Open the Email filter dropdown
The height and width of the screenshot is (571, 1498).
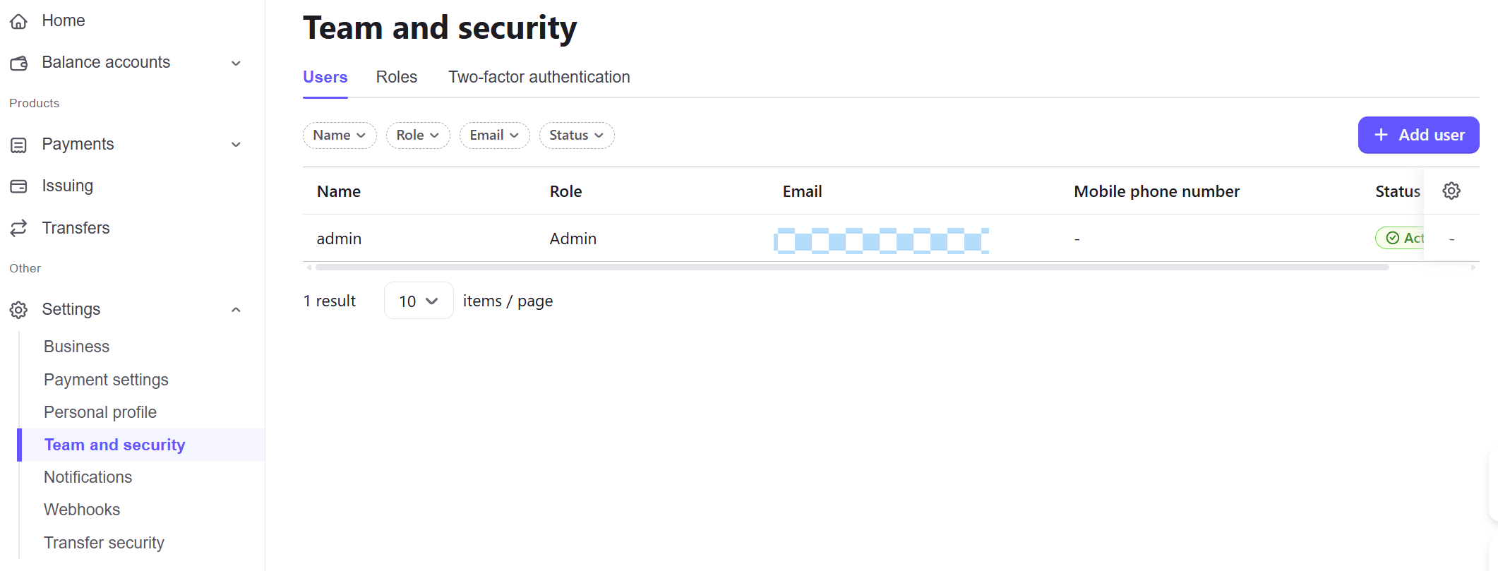[494, 135]
